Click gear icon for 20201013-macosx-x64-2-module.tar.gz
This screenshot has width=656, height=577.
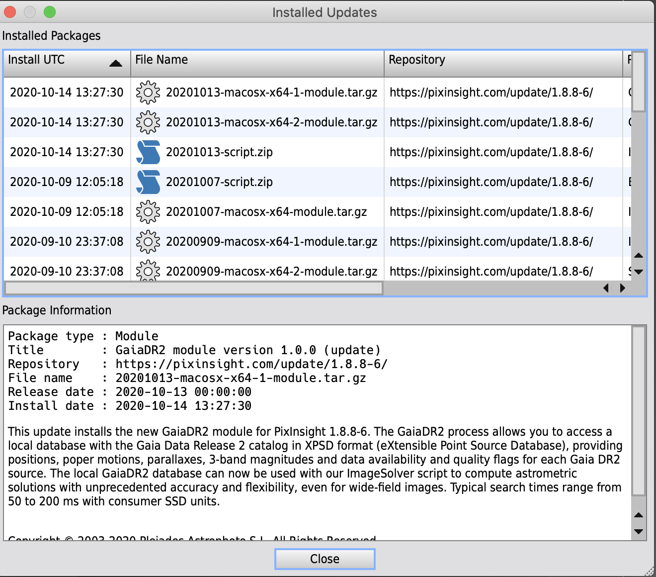pos(148,122)
